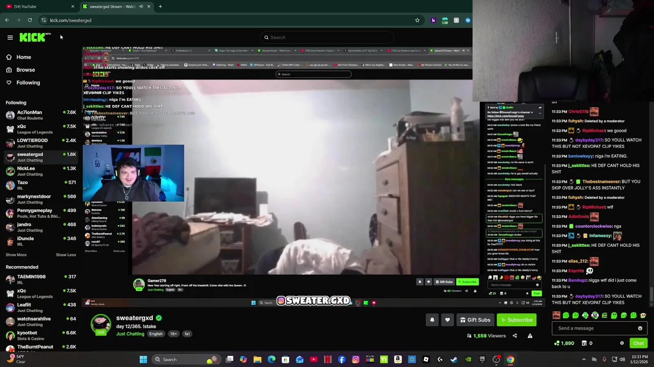Open Steam from the taskbar
654x367 pixels.
tap(454, 359)
